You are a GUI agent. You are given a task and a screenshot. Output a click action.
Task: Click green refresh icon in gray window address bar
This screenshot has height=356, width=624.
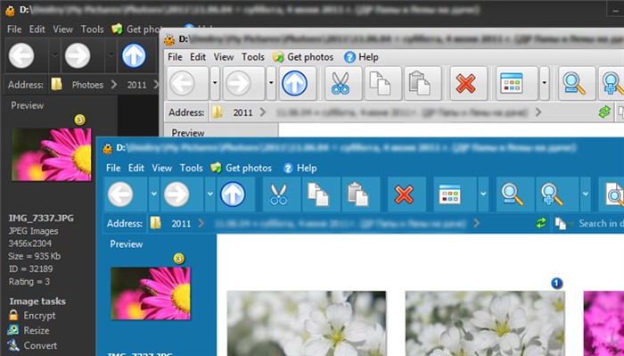(x=604, y=112)
